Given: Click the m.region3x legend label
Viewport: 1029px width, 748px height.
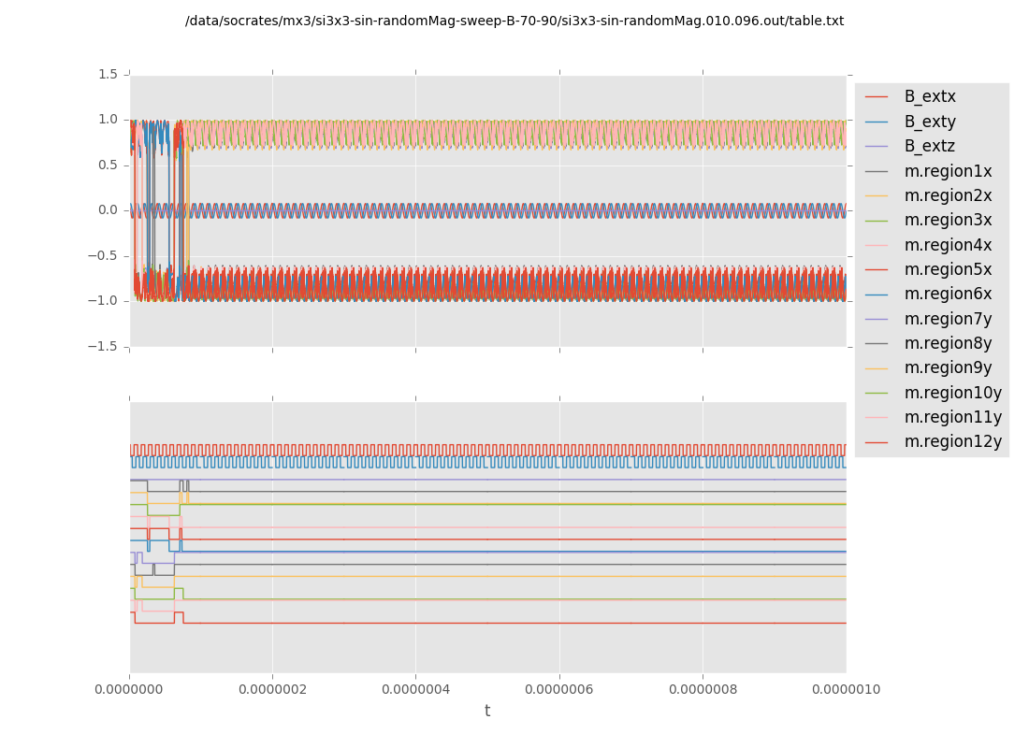Looking at the screenshot, I should 948,221.
